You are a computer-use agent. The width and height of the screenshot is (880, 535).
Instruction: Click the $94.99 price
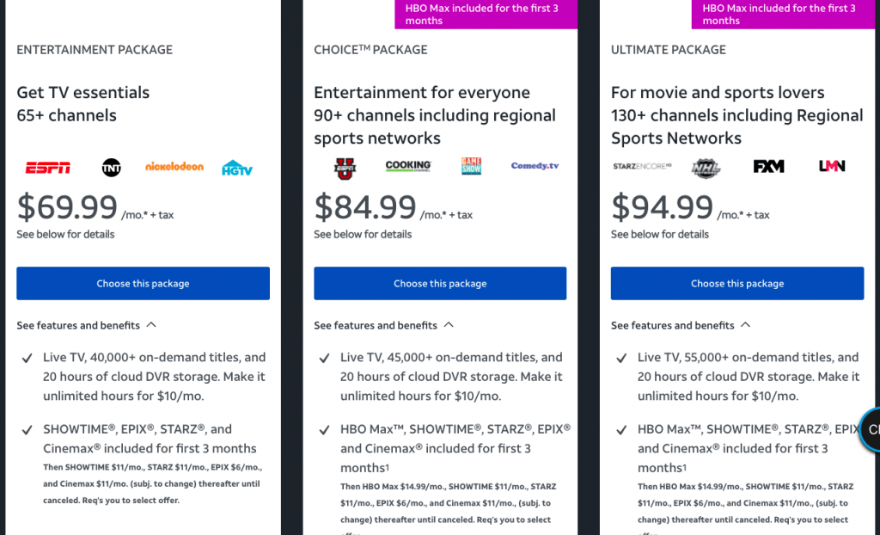click(x=663, y=206)
